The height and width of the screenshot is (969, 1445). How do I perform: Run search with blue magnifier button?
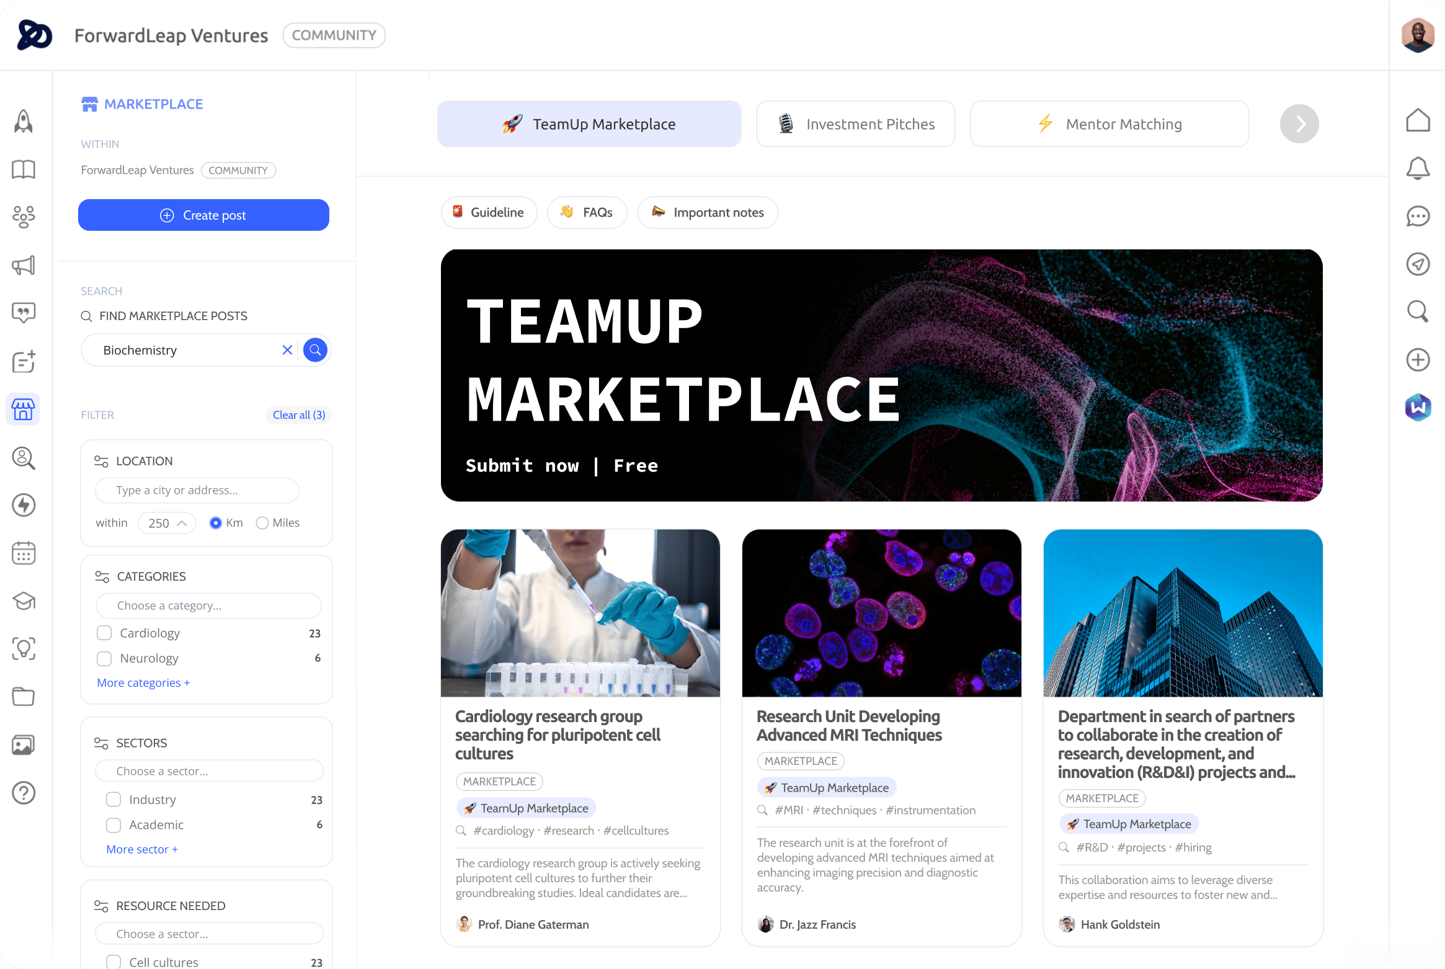[315, 350]
